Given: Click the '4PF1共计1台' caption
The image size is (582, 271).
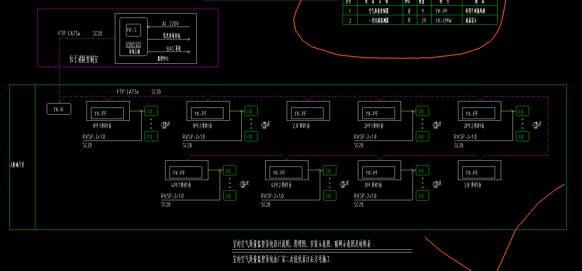Looking at the screenshot, I should pyautogui.click(x=181, y=185).
